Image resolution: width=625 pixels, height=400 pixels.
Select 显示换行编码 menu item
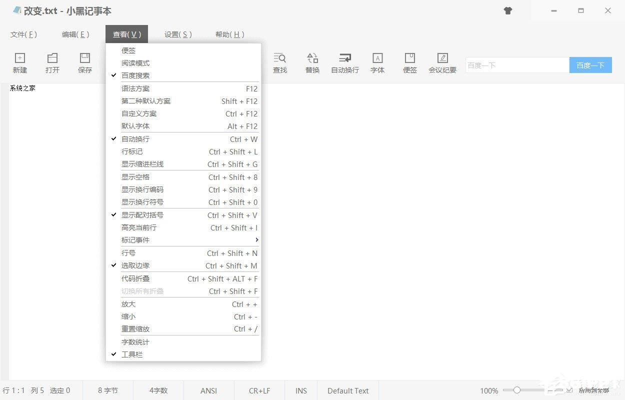pos(183,189)
